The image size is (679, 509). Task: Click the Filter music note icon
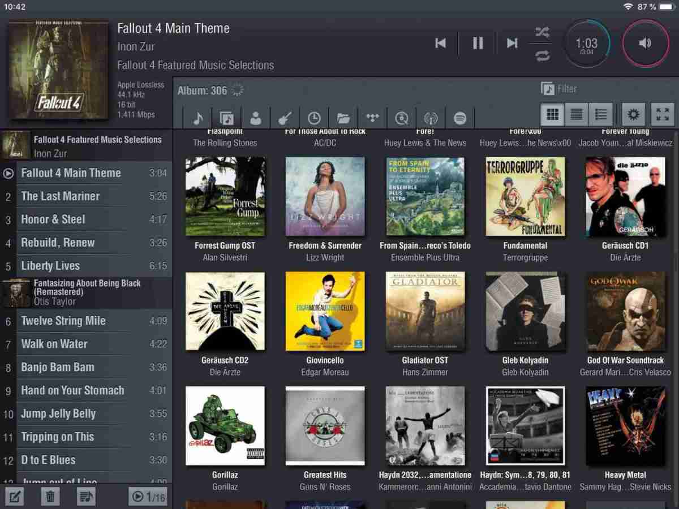click(x=547, y=89)
